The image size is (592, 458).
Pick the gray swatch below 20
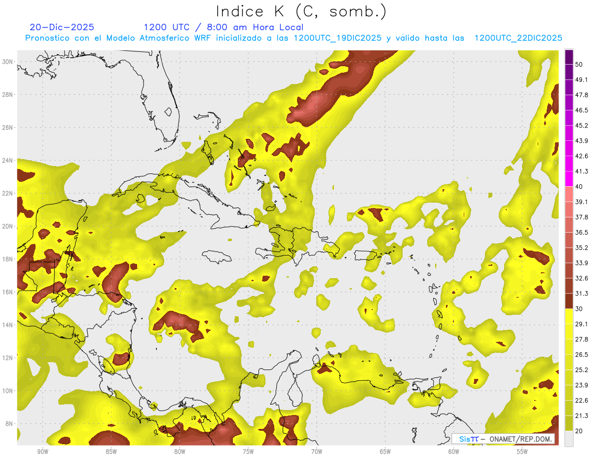tap(569, 439)
